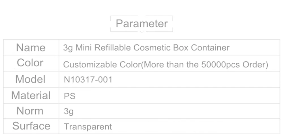Viewport: 283px width, 140px height.
Task: Click model number N10317-001
Action: tap(88, 80)
